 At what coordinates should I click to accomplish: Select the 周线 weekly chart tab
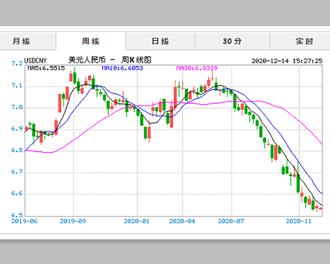point(91,41)
